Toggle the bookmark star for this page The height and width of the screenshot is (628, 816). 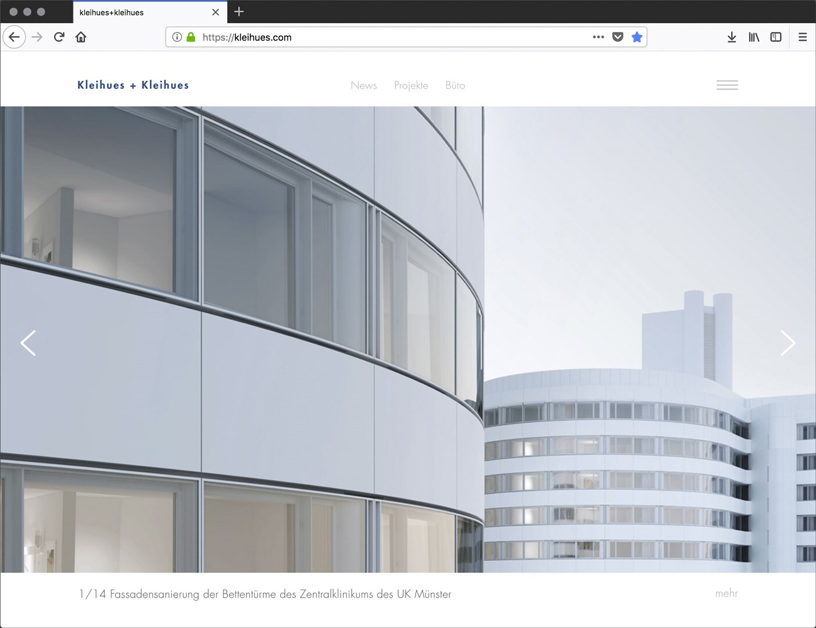point(637,37)
